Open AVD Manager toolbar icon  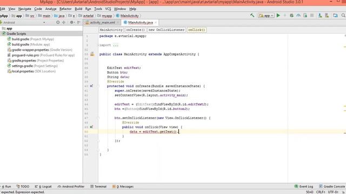click(320, 16)
